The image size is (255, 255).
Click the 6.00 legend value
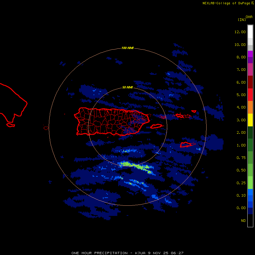click(241, 82)
